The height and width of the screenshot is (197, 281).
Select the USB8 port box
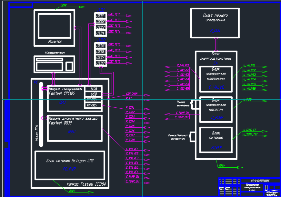click(100, 63)
